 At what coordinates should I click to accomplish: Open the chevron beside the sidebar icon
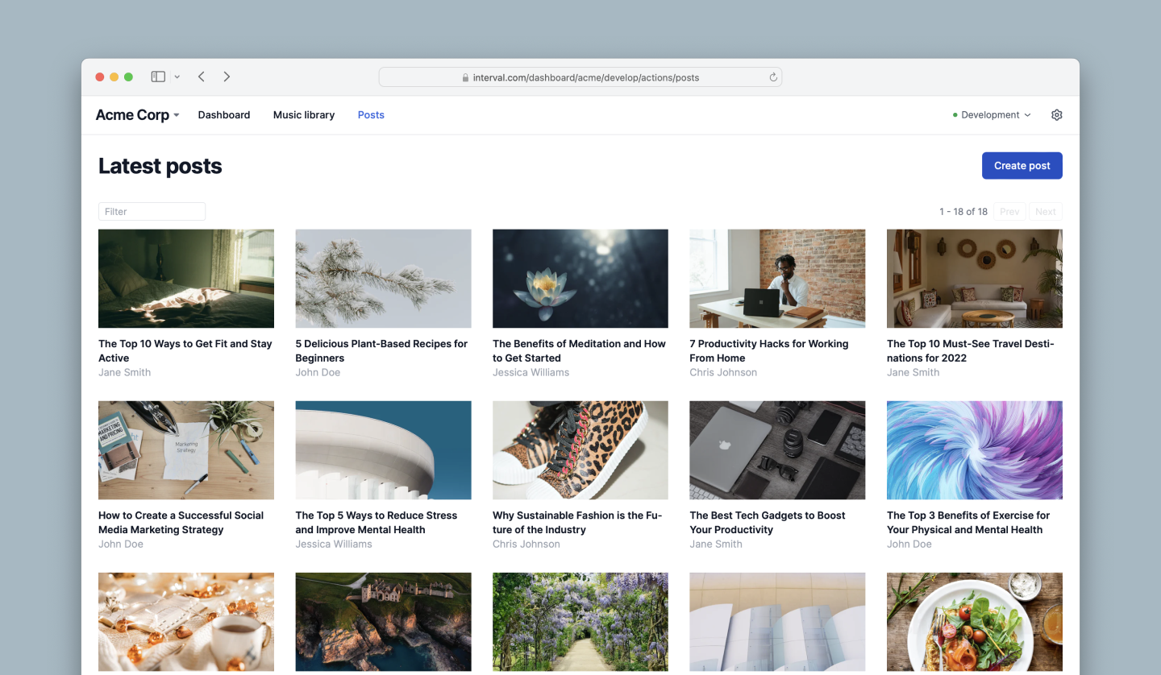pos(177,76)
